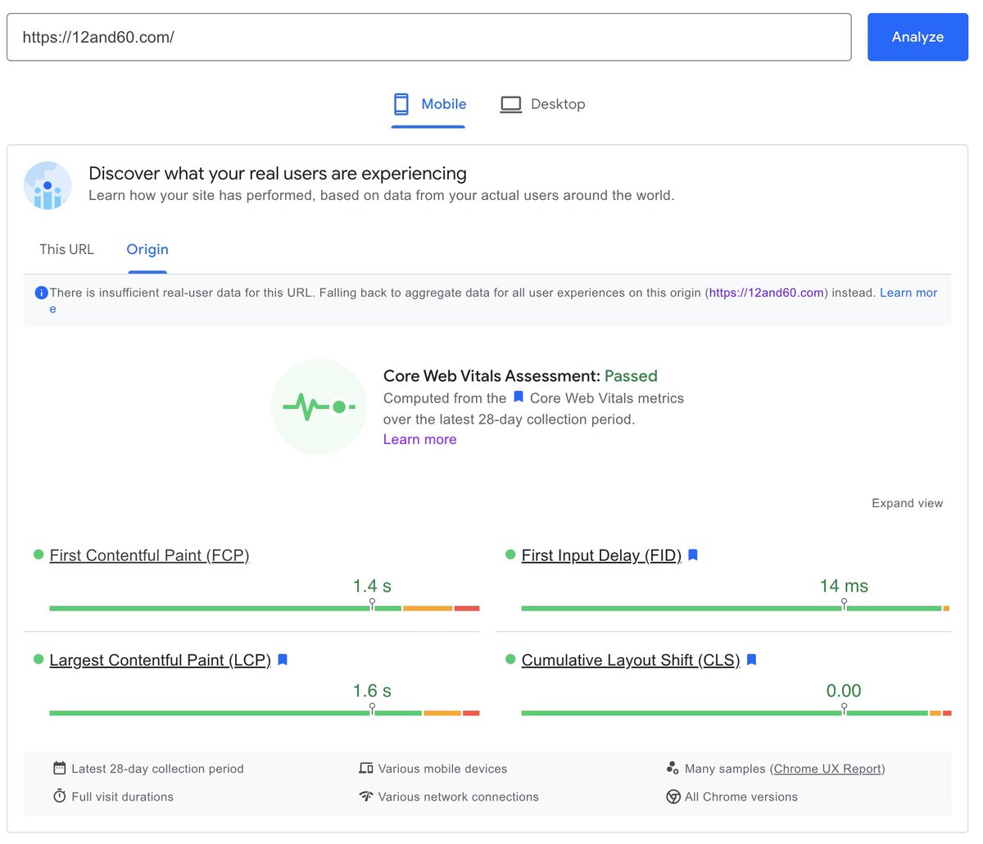Click devices icon for Various mobile devices

click(x=366, y=768)
